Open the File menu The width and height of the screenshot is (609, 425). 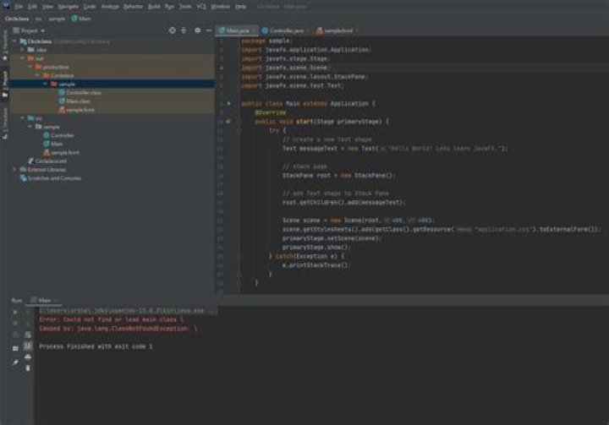pyautogui.click(x=19, y=7)
